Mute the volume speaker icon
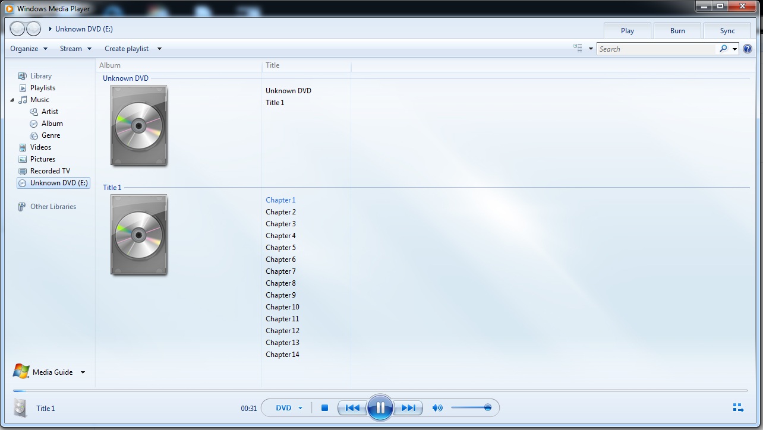Image resolution: width=763 pixels, height=430 pixels. coord(437,408)
